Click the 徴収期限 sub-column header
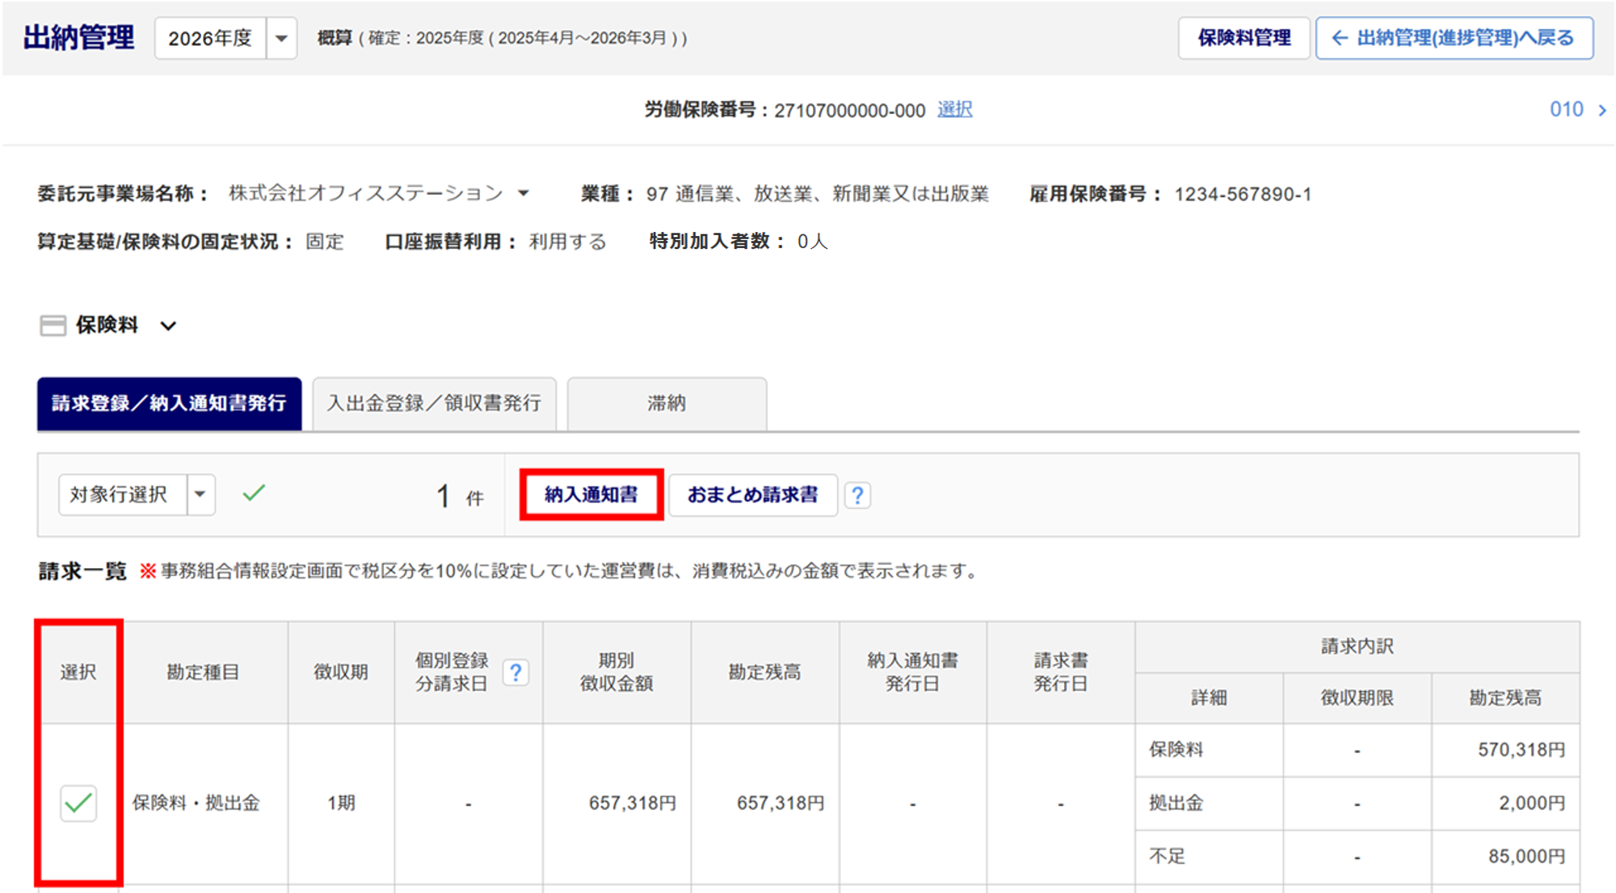The height and width of the screenshot is (893, 1616). pyautogui.click(x=1357, y=698)
